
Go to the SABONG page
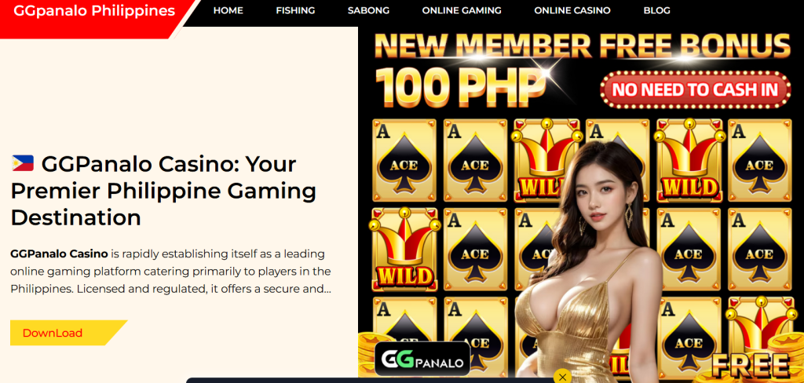[368, 10]
